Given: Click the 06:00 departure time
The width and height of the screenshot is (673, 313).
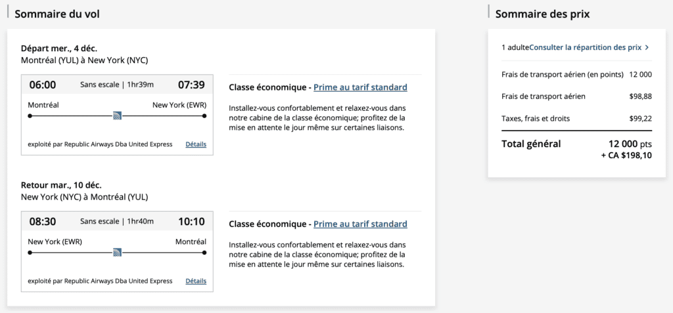Looking at the screenshot, I should pos(43,85).
